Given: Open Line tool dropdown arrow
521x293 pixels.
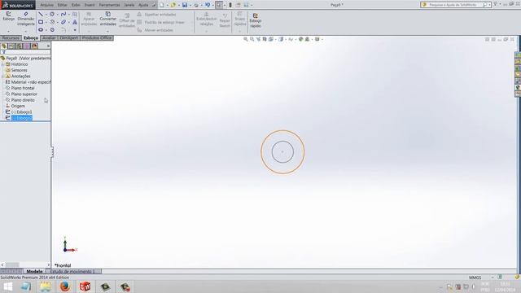Looking at the screenshot, I should pyautogui.click(x=46, y=15).
